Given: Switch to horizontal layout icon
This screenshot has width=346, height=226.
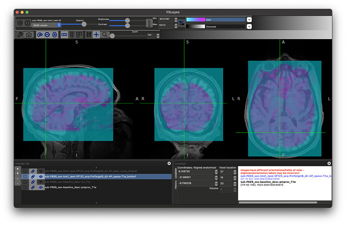Looking at the screenshot, I should click(64, 35).
